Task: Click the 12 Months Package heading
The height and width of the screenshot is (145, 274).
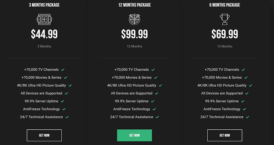Action: point(134,5)
